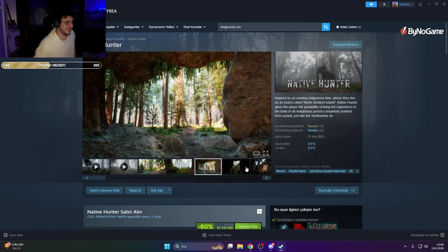Click the Steam icon on the taskbar

tap(281, 246)
